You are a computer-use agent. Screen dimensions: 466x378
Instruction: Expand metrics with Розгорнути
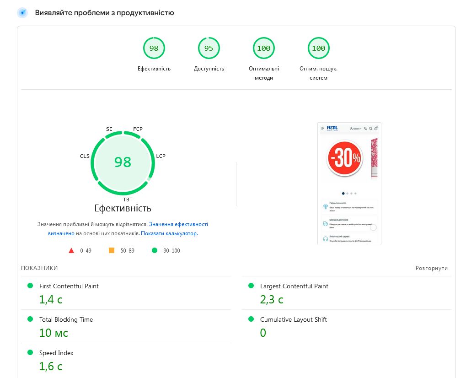pos(431,268)
